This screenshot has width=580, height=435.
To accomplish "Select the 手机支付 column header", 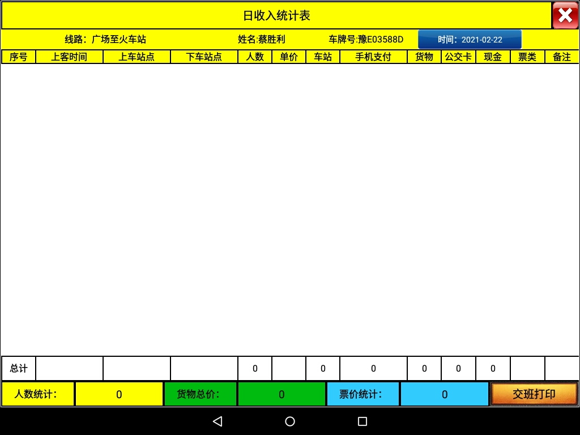I will pyautogui.click(x=373, y=57).
